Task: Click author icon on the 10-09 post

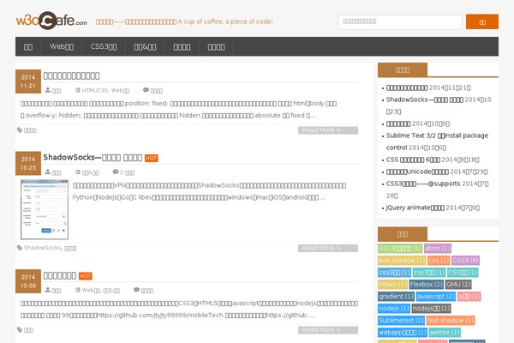Action: pos(47,290)
